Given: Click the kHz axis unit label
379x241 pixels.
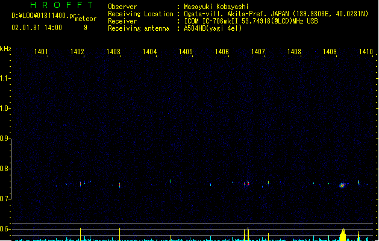Looking at the screenshot, I should point(5,49).
